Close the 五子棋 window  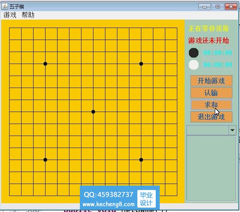click(231, 7)
